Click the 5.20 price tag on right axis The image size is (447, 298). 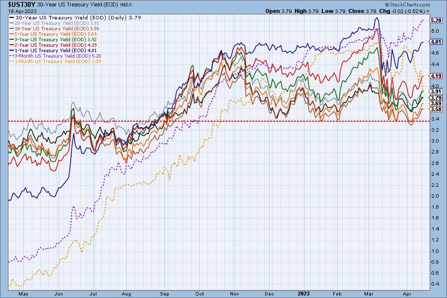tap(436, 20)
